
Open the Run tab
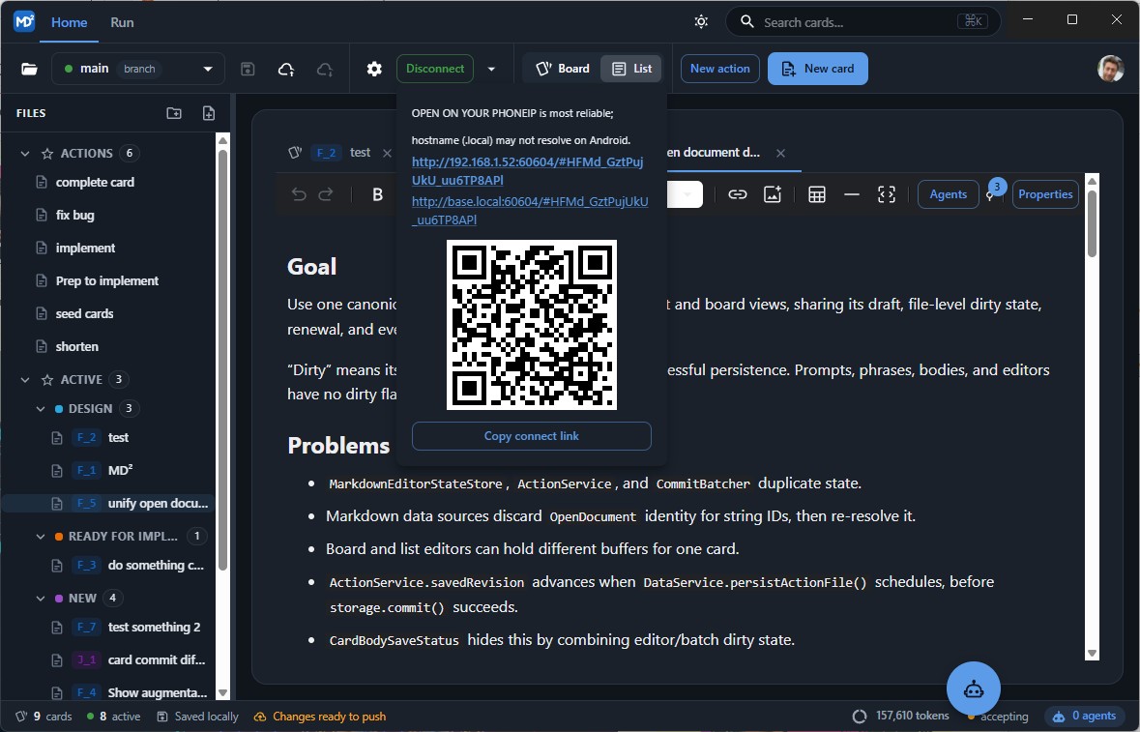click(x=122, y=22)
